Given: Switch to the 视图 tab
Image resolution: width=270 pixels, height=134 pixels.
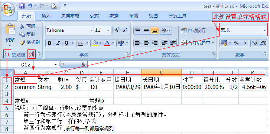Looking at the screenshot, I should point(153,16).
